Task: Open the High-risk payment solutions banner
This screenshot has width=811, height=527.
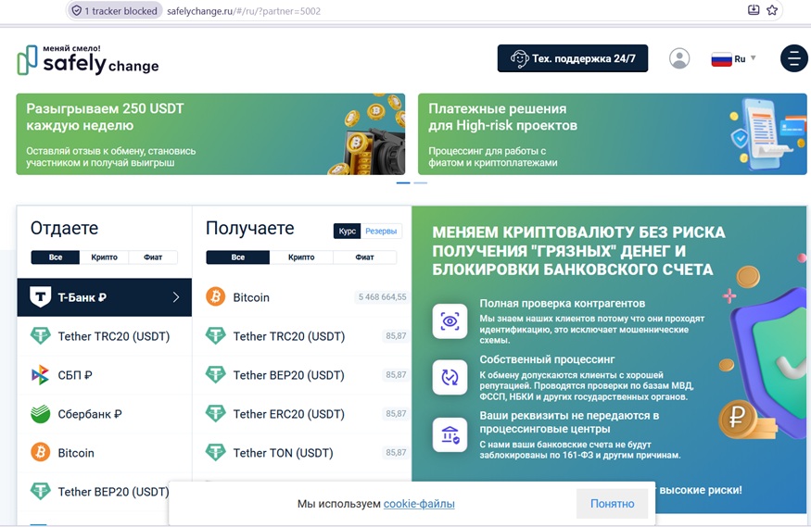Action: tap(613, 134)
